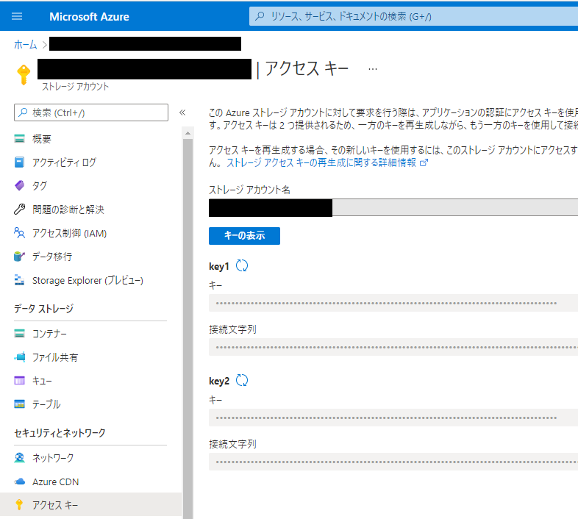Open the hamburger portal menu
The width and height of the screenshot is (578, 519).
(x=17, y=16)
